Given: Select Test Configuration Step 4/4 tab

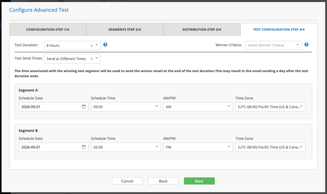Looking at the screenshot, I should click(279, 30).
